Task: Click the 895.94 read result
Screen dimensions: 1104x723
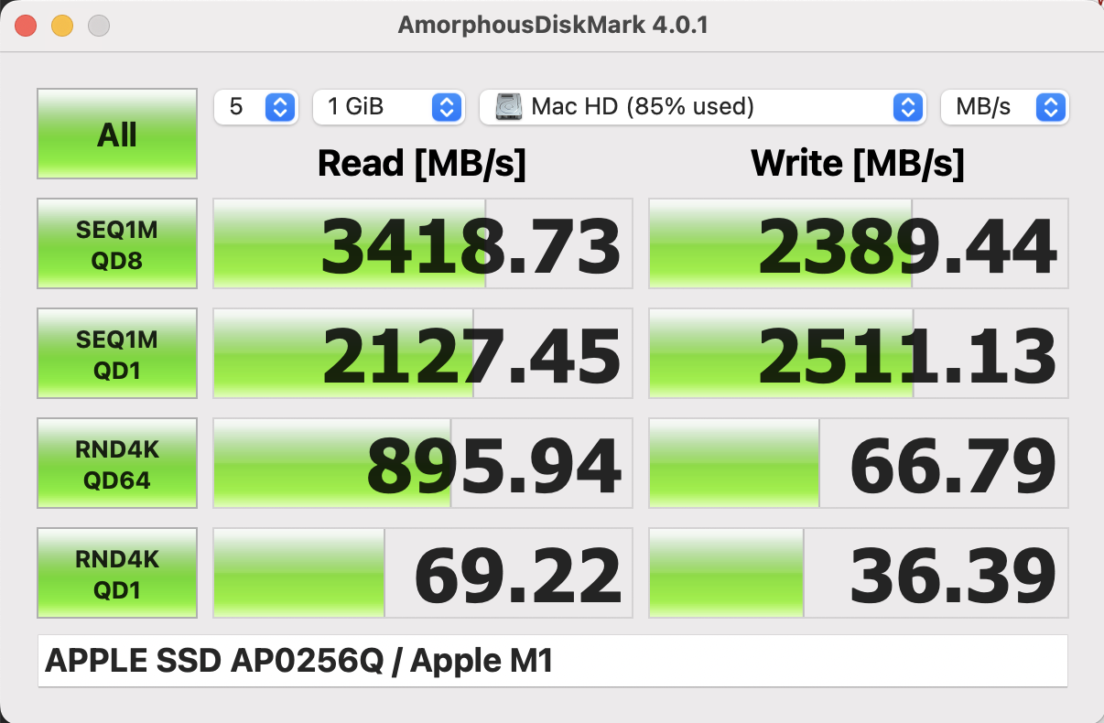Action: (423, 463)
